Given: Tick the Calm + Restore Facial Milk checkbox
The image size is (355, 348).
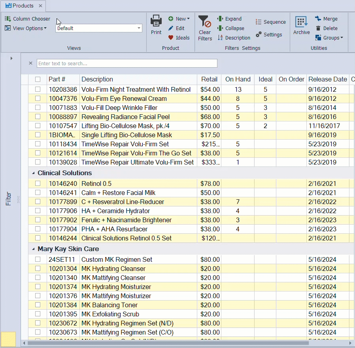Looking at the screenshot, I should point(38,193).
